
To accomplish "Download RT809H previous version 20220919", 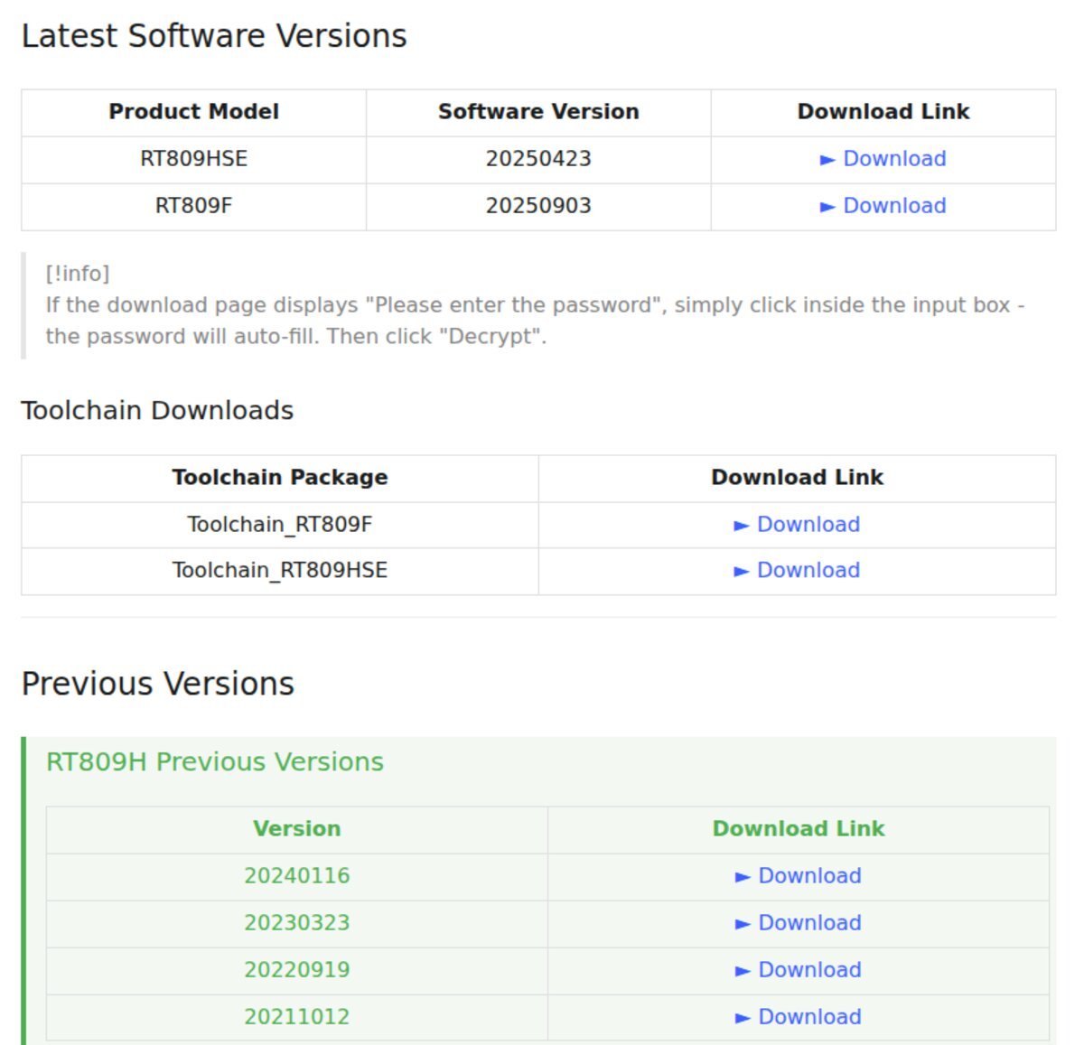I will (799, 970).
